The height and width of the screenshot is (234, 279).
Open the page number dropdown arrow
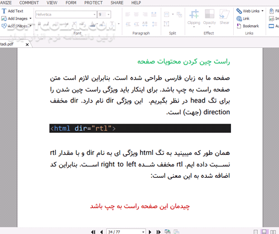tap(143, 232)
